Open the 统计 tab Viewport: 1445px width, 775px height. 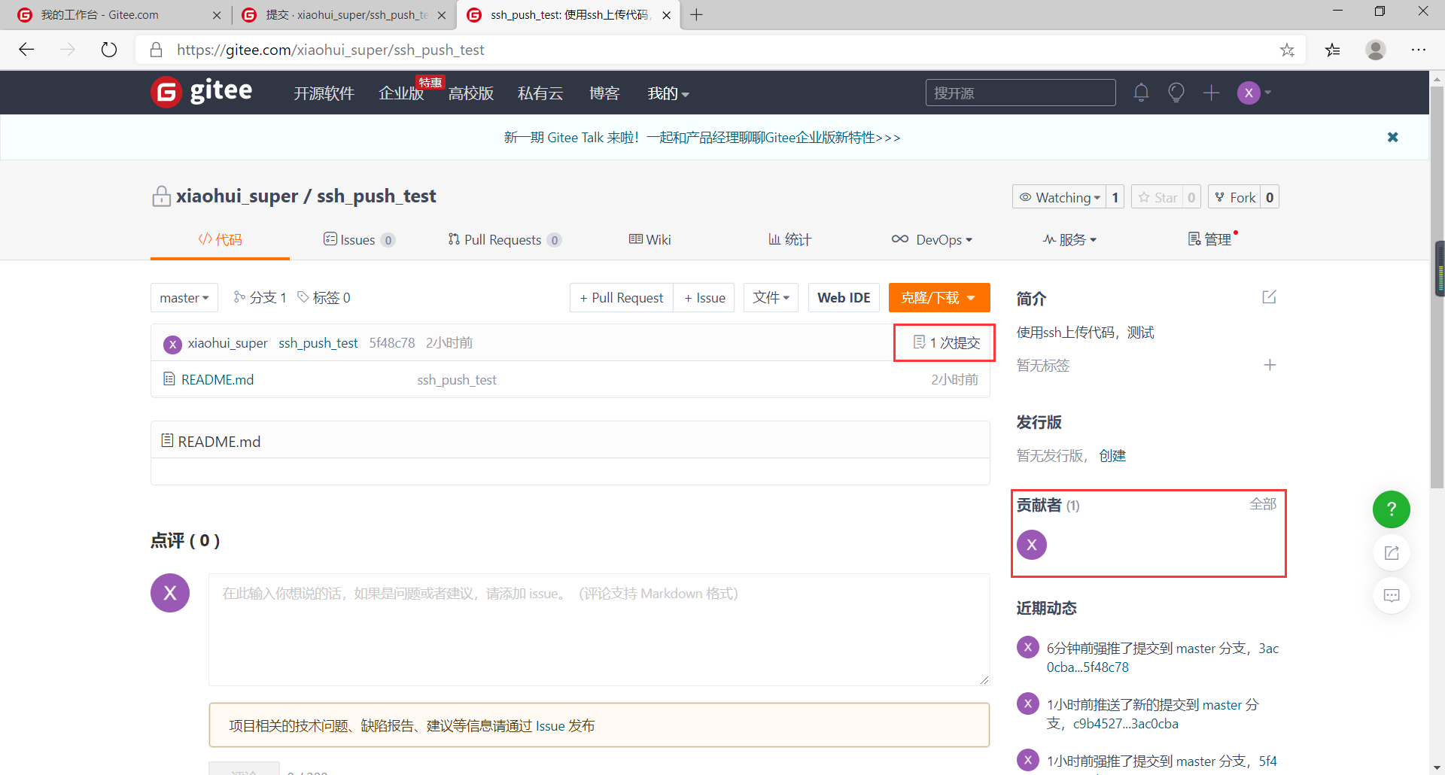(x=789, y=239)
